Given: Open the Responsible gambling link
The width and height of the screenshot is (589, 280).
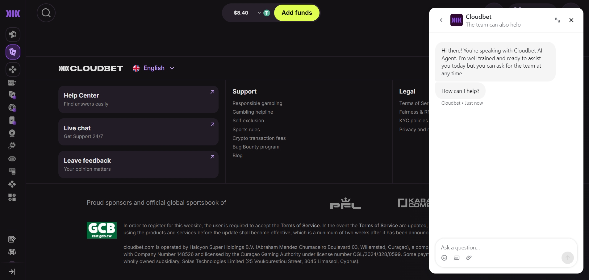Looking at the screenshot, I should point(257,103).
